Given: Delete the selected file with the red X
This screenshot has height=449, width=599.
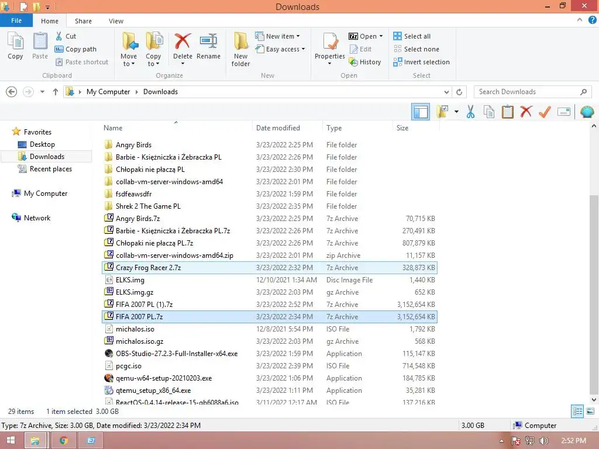Looking at the screenshot, I should click(x=183, y=46).
